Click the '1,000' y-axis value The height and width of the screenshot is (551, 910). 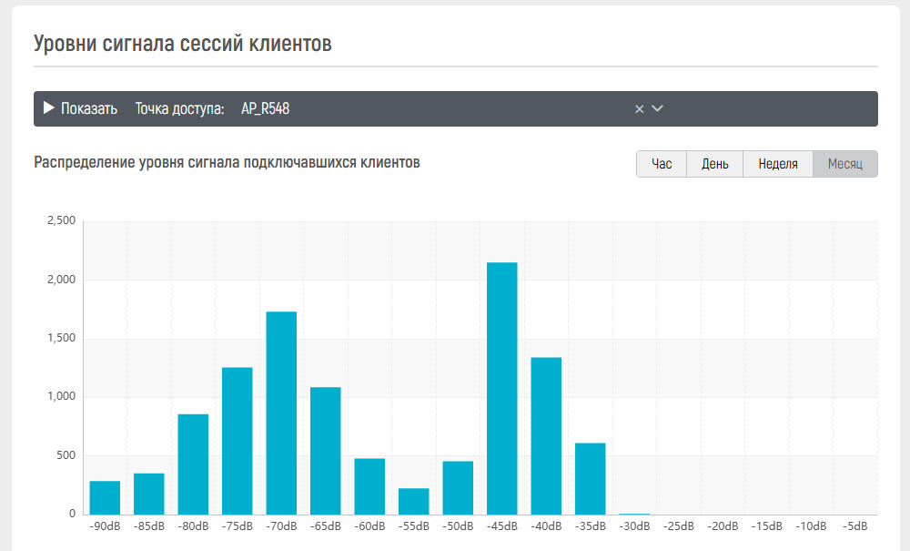click(62, 396)
